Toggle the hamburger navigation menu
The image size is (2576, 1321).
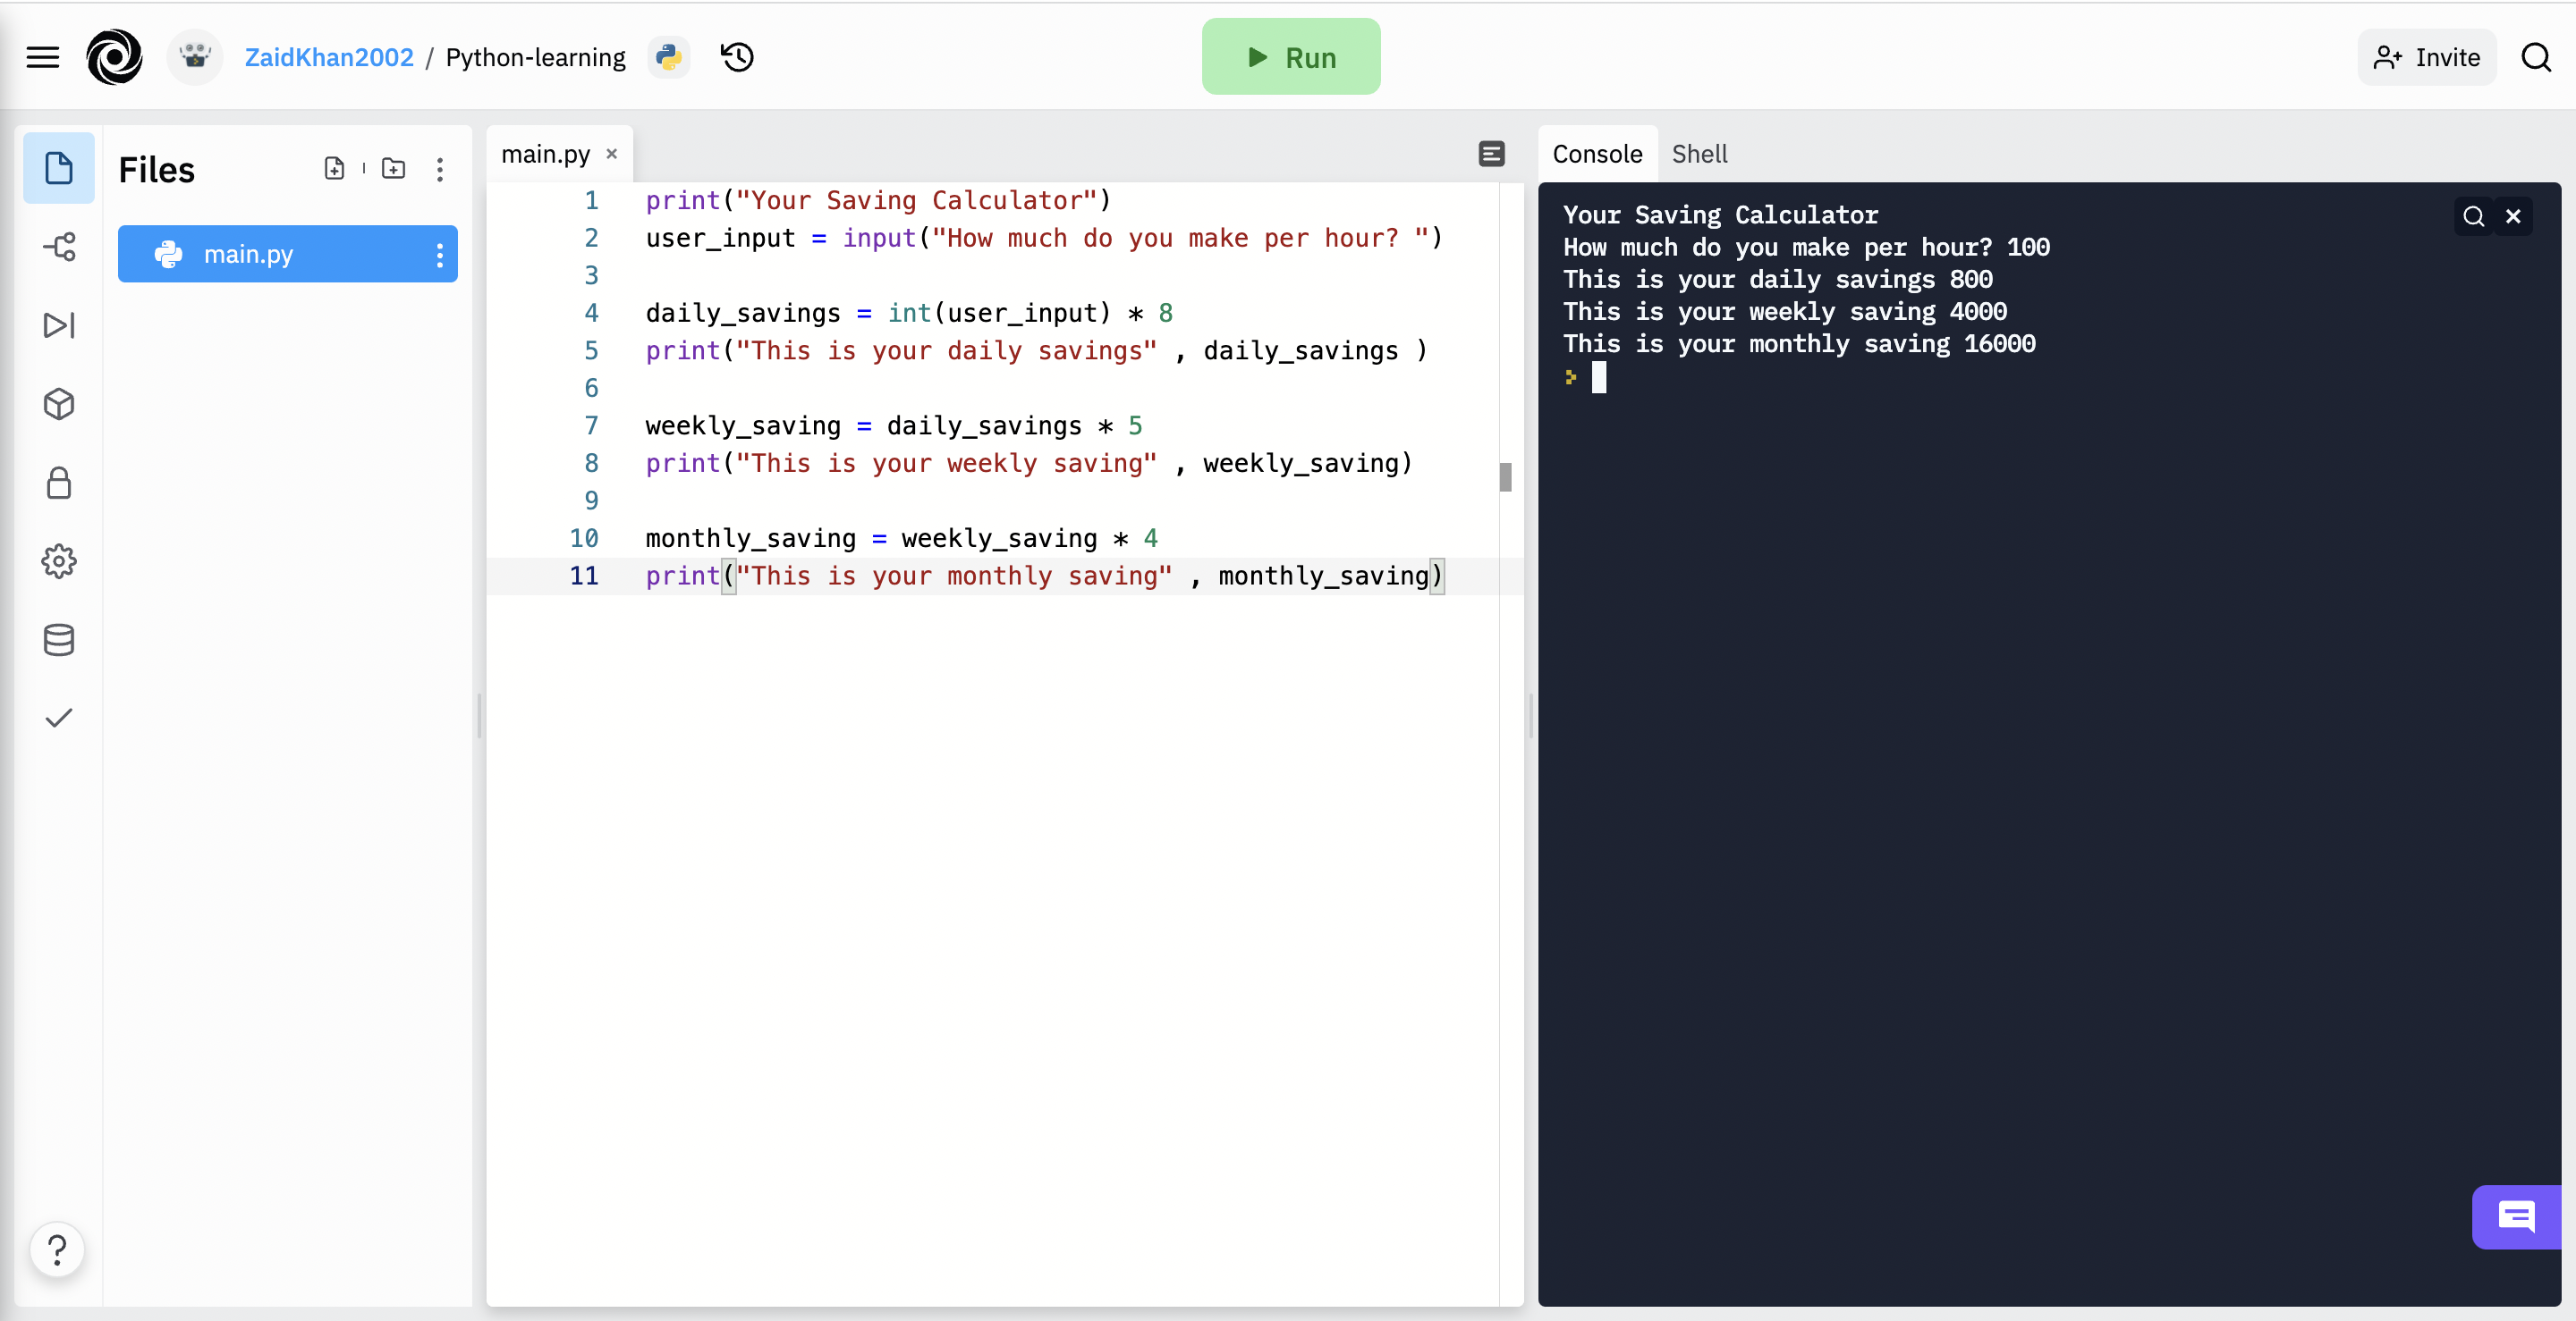coord(42,57)
